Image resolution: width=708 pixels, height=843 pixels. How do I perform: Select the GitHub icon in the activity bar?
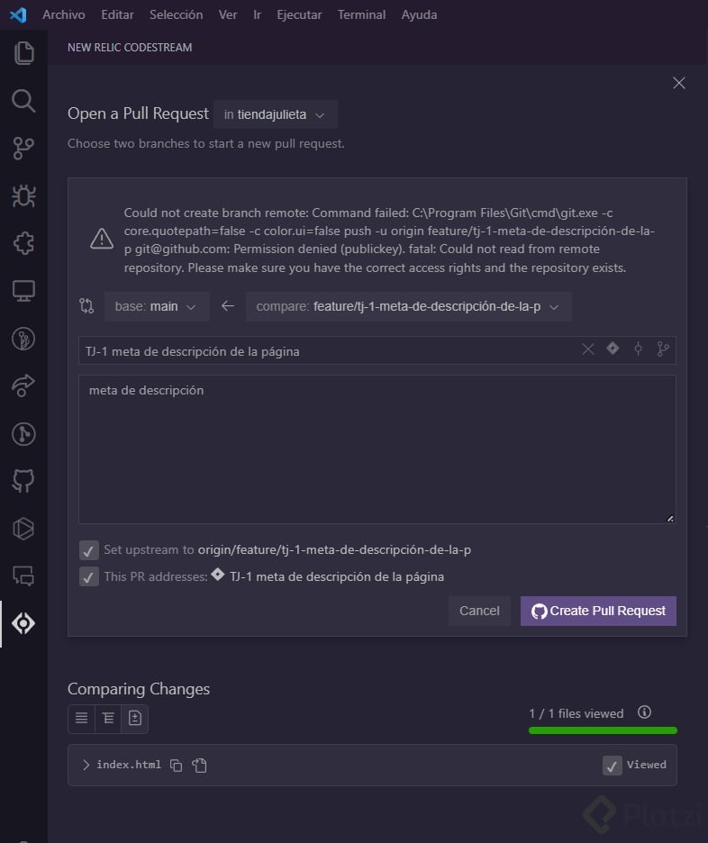[x=24, y=480]
